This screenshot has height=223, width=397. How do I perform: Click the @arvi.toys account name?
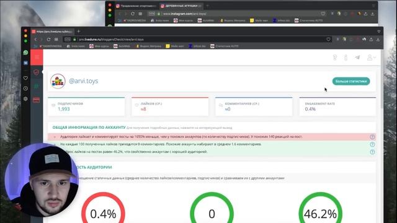(x=83, y=81)
